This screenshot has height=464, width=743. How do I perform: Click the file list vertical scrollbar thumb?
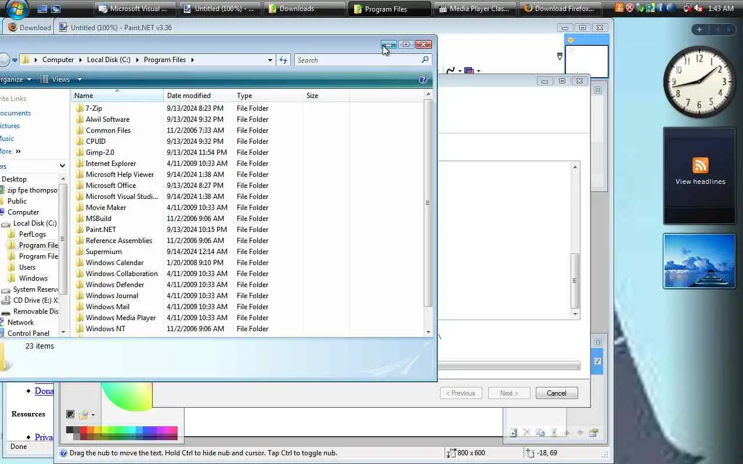[428, 203]
